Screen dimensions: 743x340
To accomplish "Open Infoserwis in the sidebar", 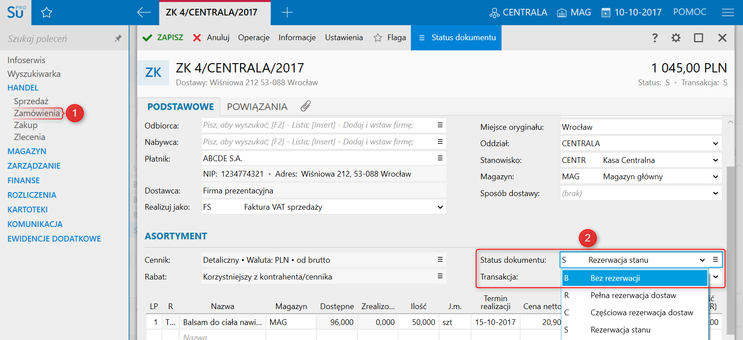I will coord(27,60).
